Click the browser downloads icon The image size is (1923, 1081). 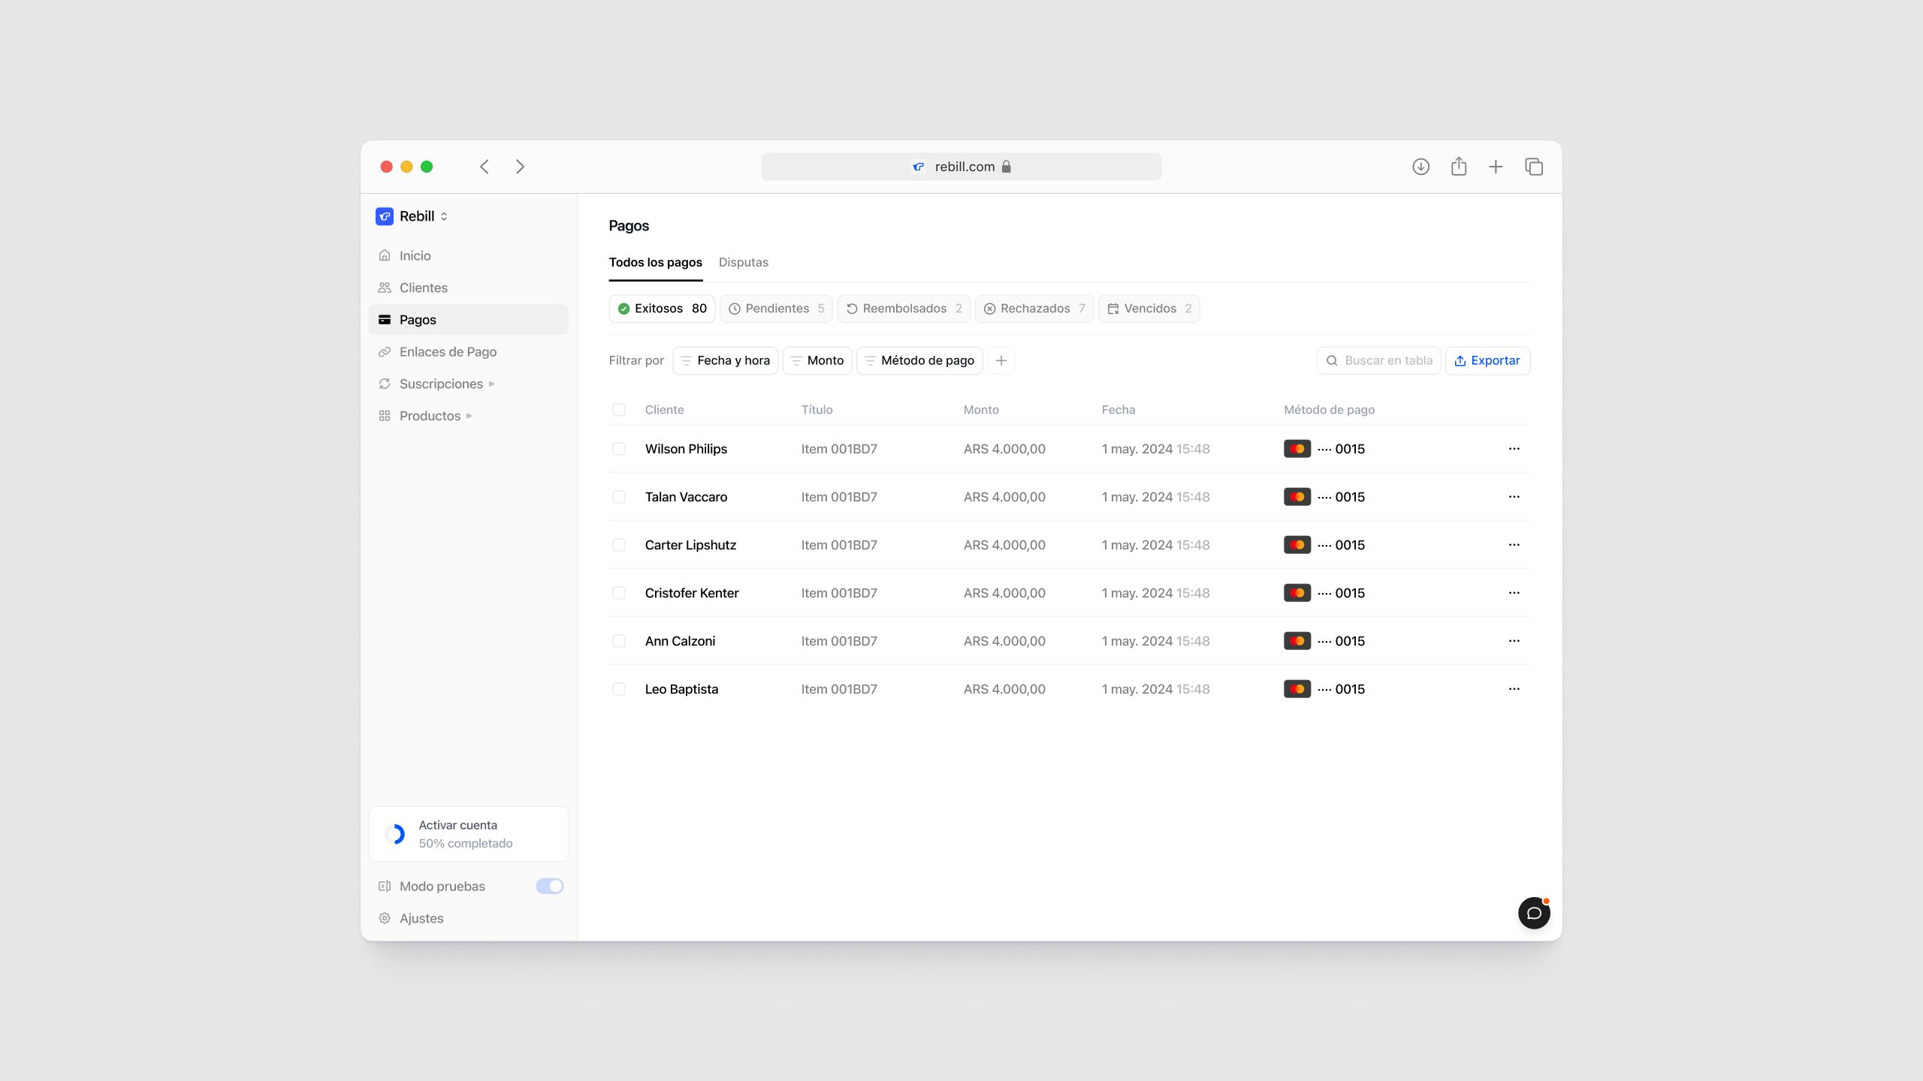point(1420,167)
